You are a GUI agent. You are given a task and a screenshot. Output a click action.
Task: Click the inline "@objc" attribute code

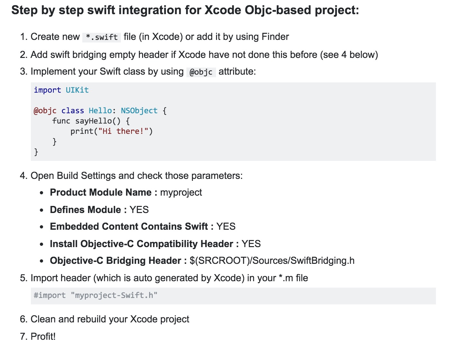pyautogui.click(x=201, y=72)
